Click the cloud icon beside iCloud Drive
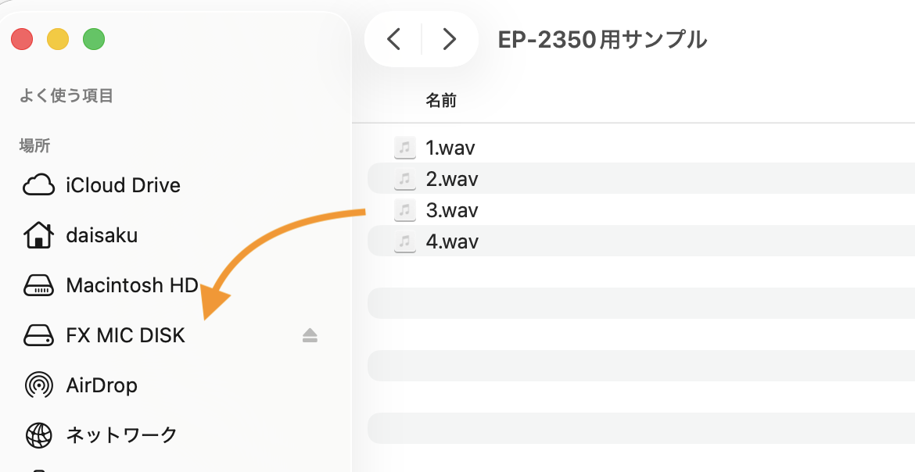This screenshot has width=915, height=472. tap(38, 185)
